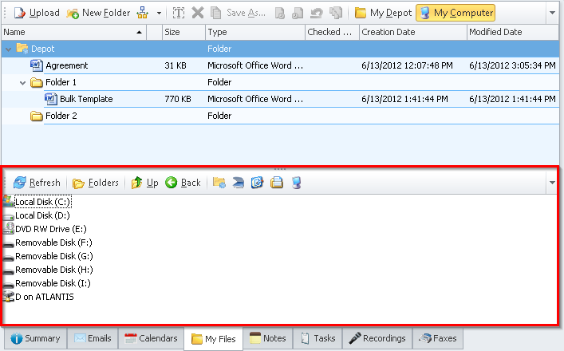Click the desktop computer icon in the lower toolbar
The height and width of the screenshot is (351, 564).
pyautogui.click(x=296, y=183)
